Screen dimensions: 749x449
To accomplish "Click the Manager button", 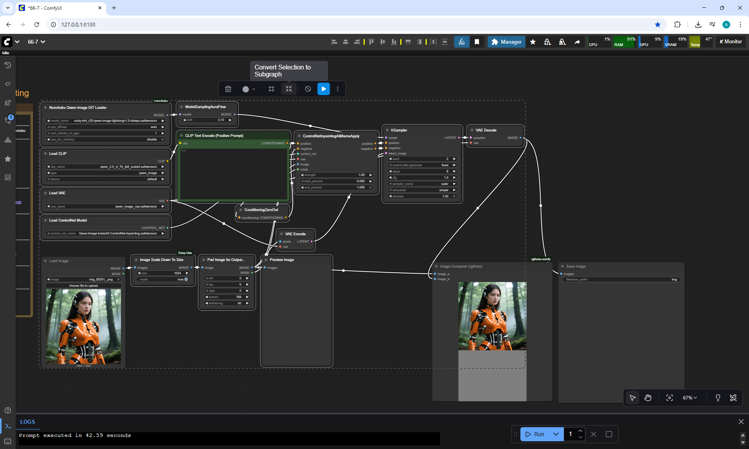I will (x=506, y=42).
